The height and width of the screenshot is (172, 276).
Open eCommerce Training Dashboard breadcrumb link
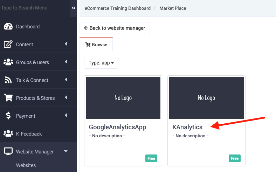pos(118,8)
